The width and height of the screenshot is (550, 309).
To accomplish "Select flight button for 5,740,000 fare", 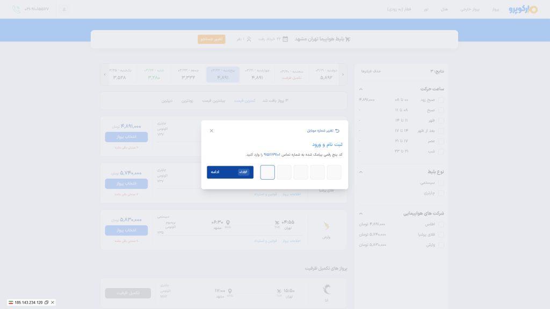I will coord(126,183).
